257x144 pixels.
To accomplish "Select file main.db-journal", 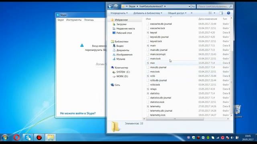I will coord(159,50).
